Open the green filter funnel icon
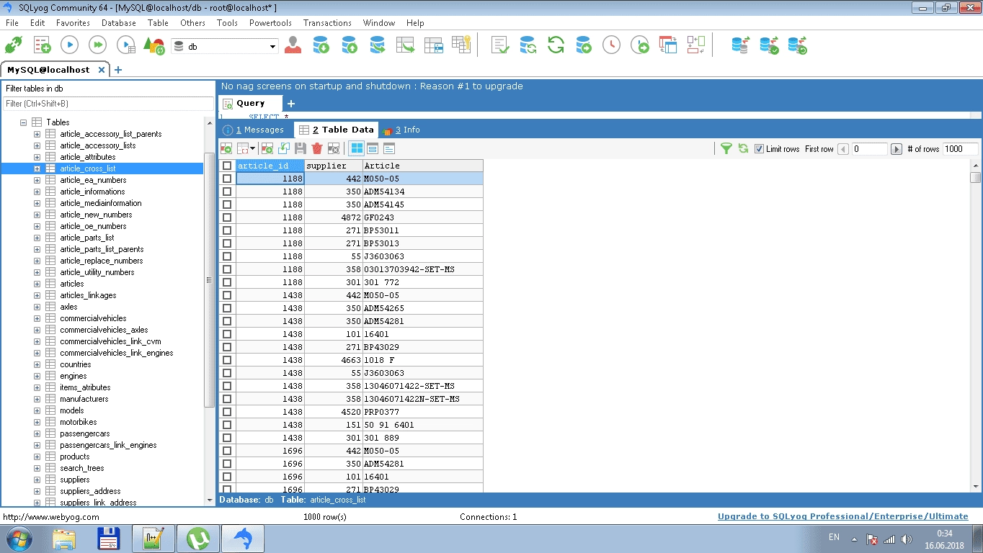This screenshot has width=983, height=553. (x=726, y=148)
